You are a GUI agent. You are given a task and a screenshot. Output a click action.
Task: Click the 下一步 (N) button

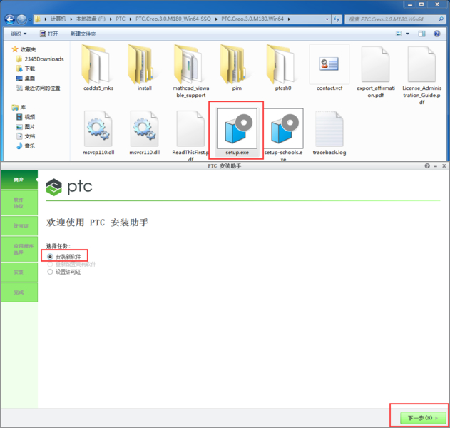point(423,418)
